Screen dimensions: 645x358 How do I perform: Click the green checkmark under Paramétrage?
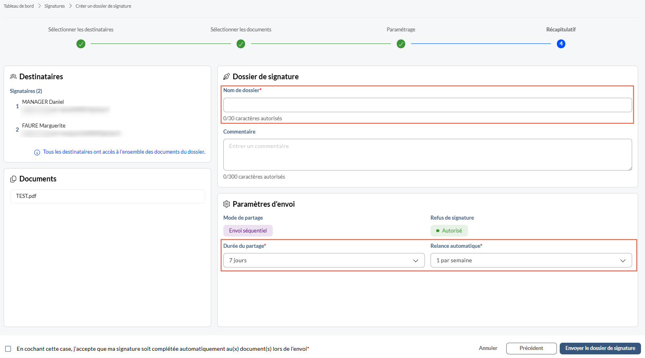401,44
